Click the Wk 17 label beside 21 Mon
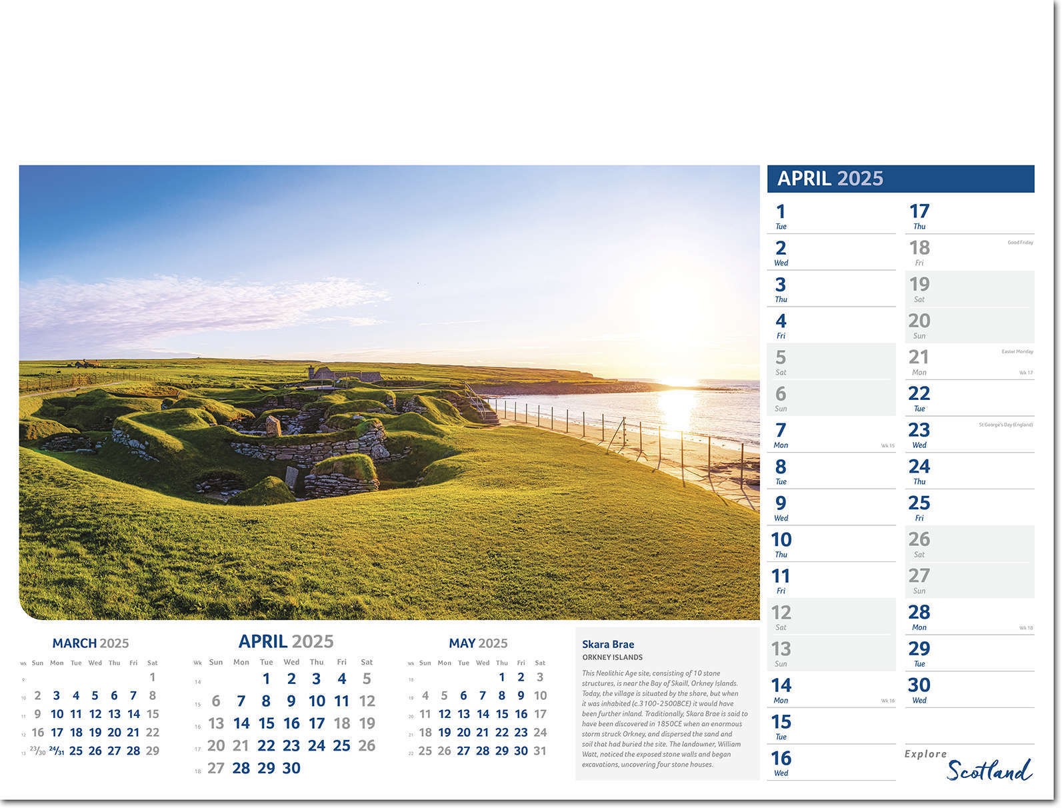This screenshot has width=1062, height=808. (1026, 373)
